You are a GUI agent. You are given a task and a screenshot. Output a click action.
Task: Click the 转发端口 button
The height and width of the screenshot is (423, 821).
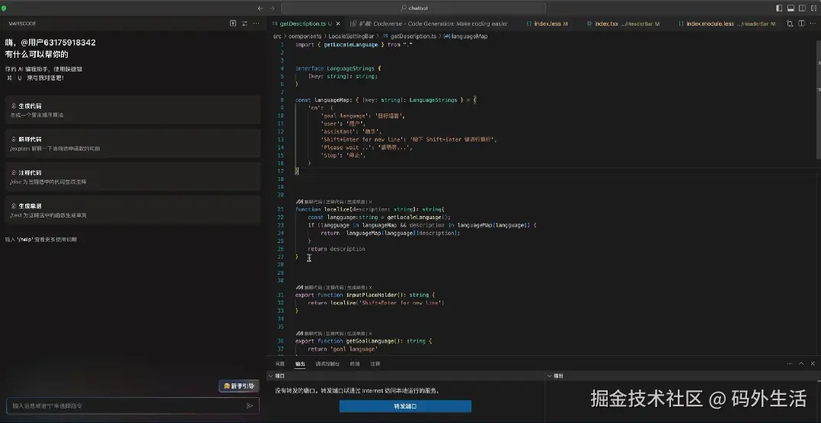pos(405,406)
